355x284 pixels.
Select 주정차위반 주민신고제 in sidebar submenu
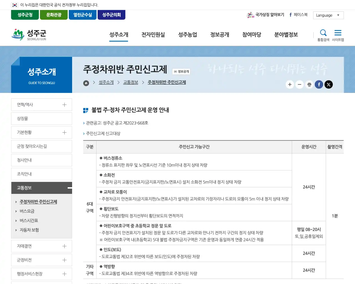point(38,202)
